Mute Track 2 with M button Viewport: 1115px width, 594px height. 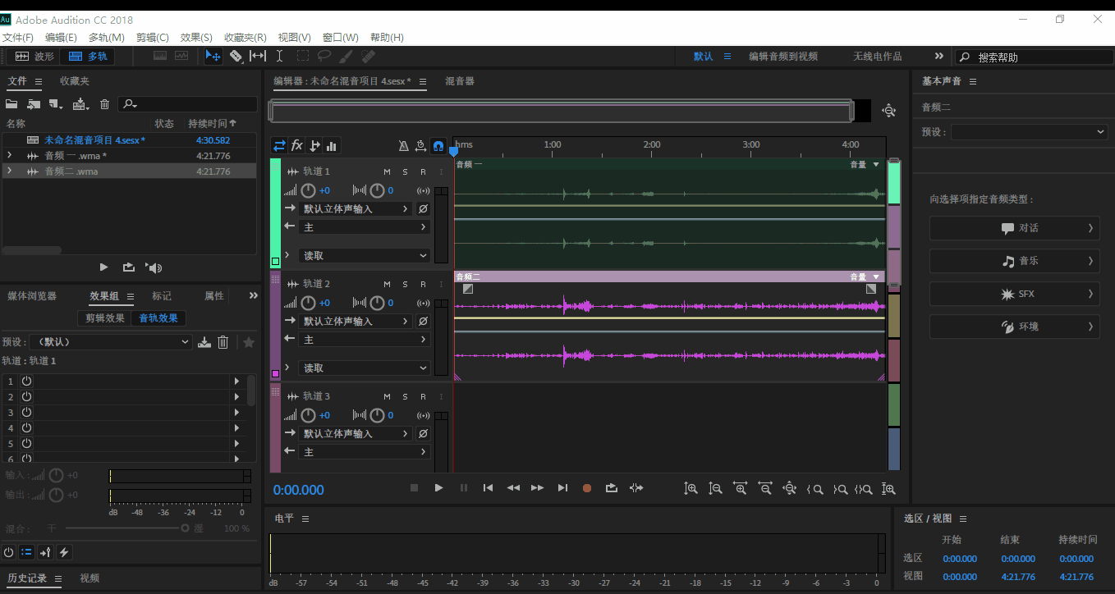click(387, 284)
